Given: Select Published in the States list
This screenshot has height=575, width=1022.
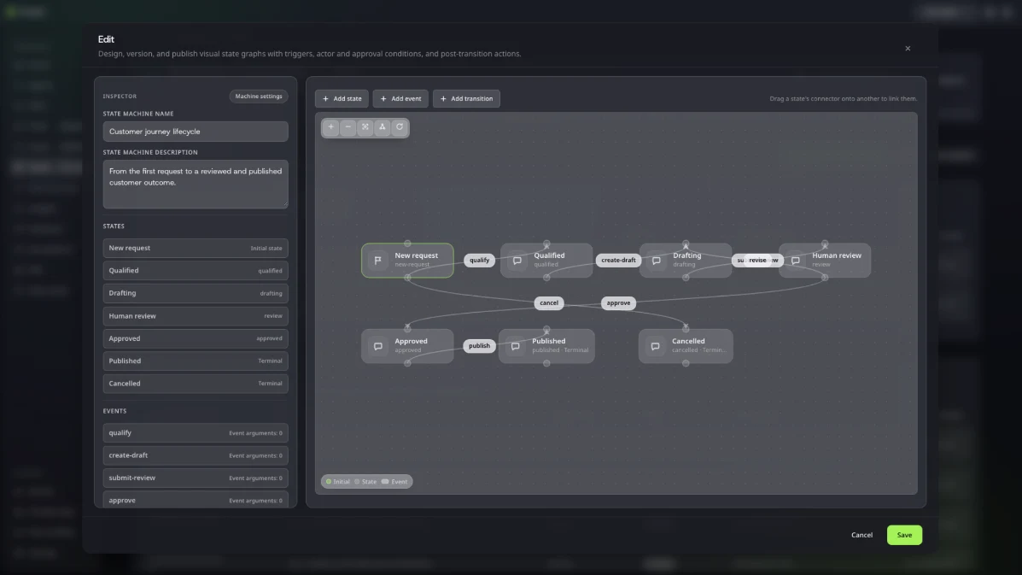Looking at the screenshot, I should [196, 361].
